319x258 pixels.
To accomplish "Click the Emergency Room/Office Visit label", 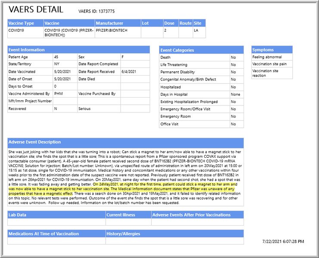I will (x=185, y=109).
